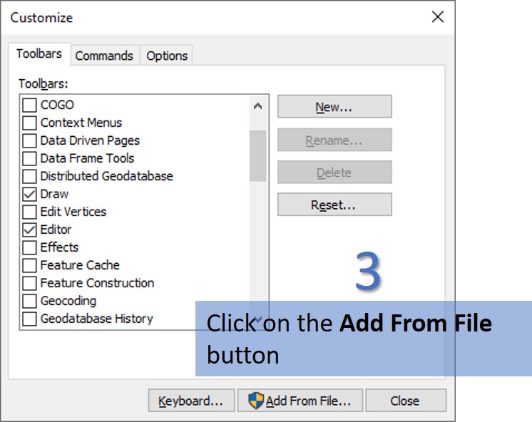Image resolution: width=532 pixels, height=422 pixels.
Task: Switch to the Commands tab
Action: (104, 56)
